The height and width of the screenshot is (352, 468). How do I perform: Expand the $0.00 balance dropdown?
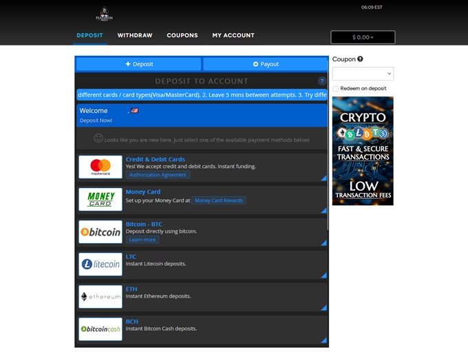(x=363, y=37)
